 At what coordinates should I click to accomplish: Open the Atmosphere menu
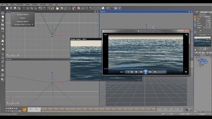tap(20, 4)
